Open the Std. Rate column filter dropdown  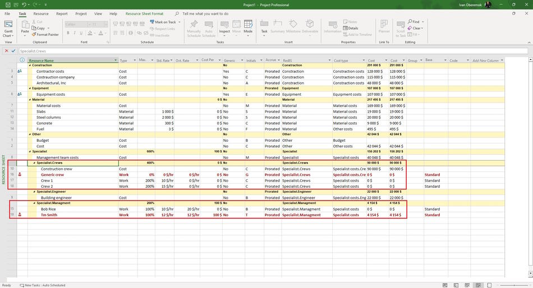pyautogui.click(x=171, y=60)
